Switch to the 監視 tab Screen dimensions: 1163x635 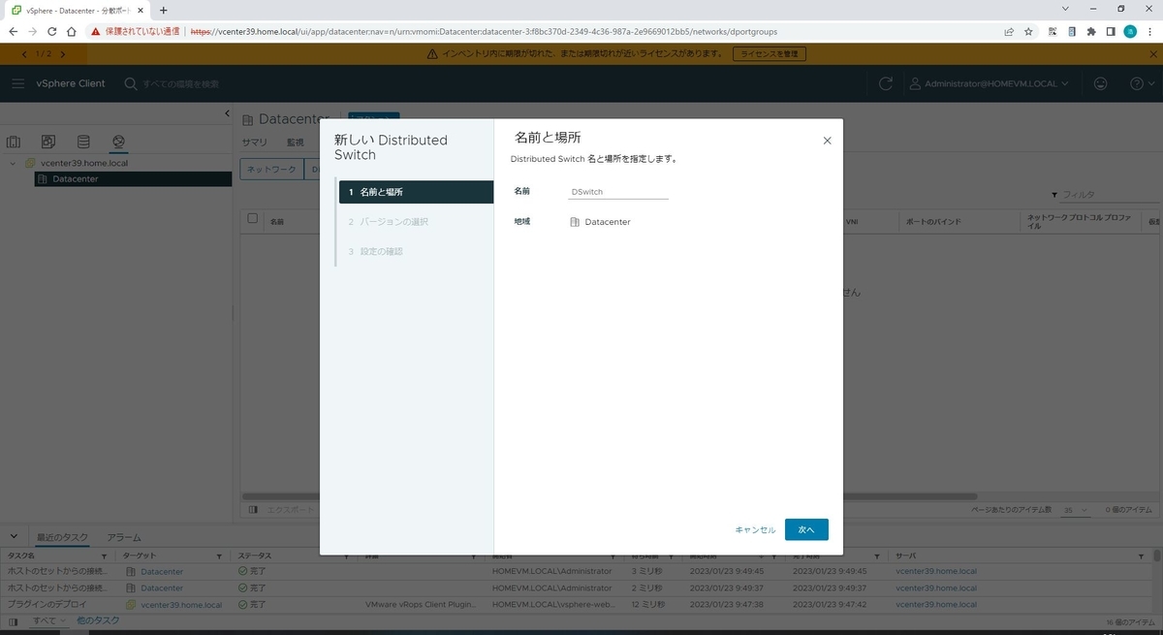coord(296,142)
